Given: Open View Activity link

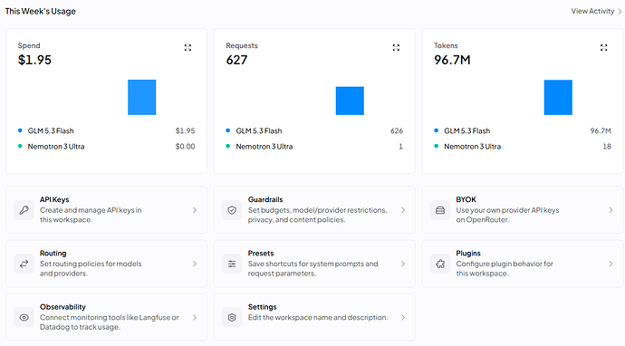Looking at the screenshot, I should (x=596, y=11).
